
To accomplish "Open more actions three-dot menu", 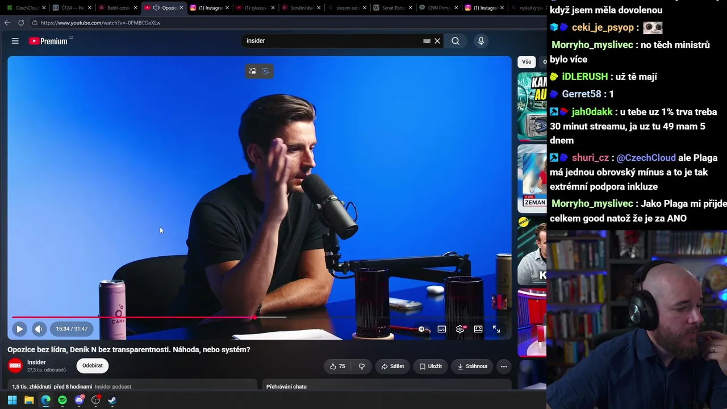I will click(x=504, y=366).
